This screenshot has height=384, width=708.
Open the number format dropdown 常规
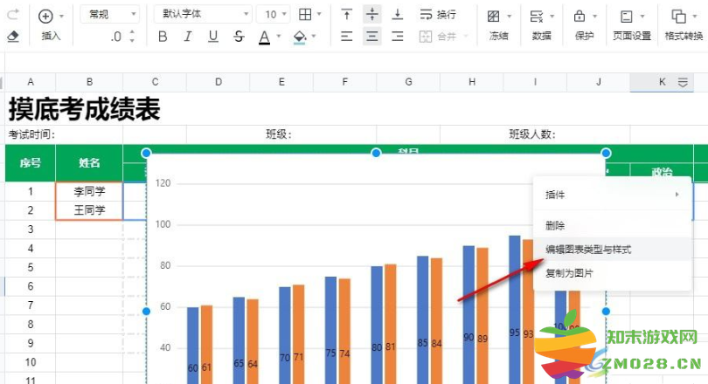point(109,15)
